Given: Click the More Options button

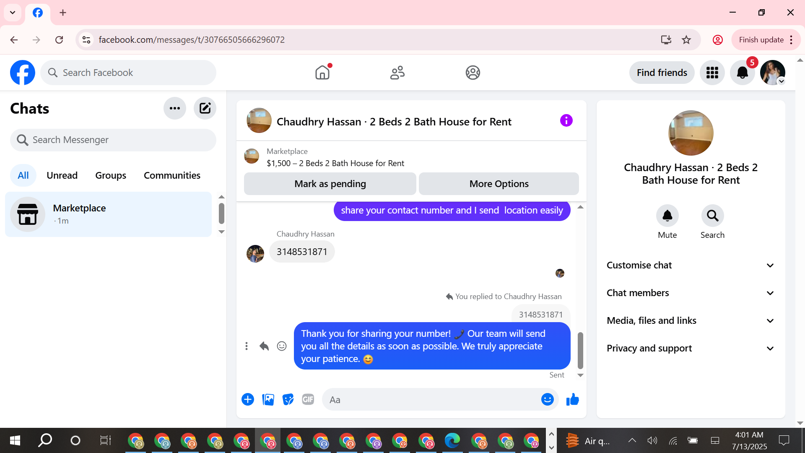Looking at the screenshot, I should (499, 184).
